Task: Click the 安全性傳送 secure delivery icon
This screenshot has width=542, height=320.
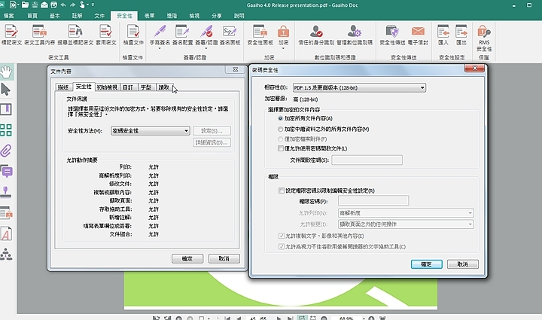Action: click(392, 32)
